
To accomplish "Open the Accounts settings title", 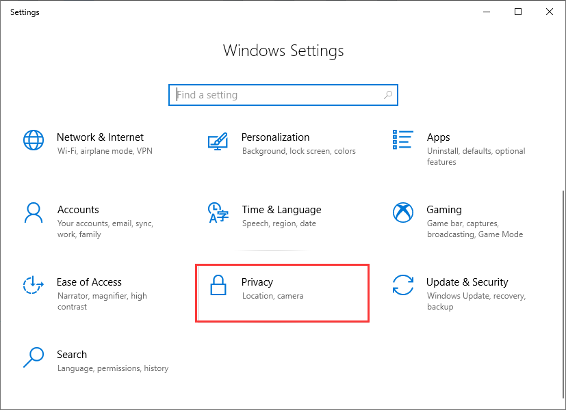I will coord(78,210).
